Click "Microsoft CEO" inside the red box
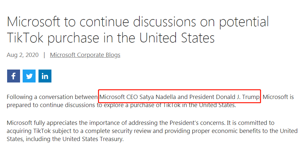Image resolution: width=305 pixels, height=153 pixels. (x=119, y=97)
